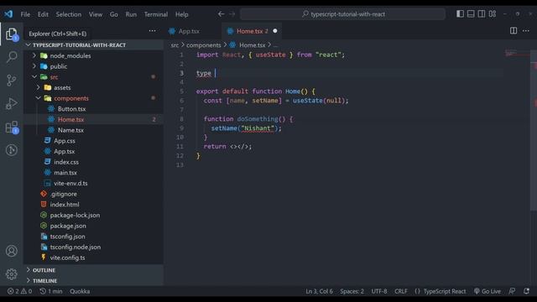The height and width of the screenshot is (302, 537).
Task: Collapse the TYPESCRIPT-TUTORIAL-WITH-REACT root section
Action: 93,44
